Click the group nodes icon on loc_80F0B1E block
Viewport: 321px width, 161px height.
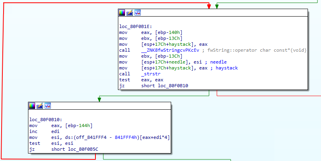138,13
